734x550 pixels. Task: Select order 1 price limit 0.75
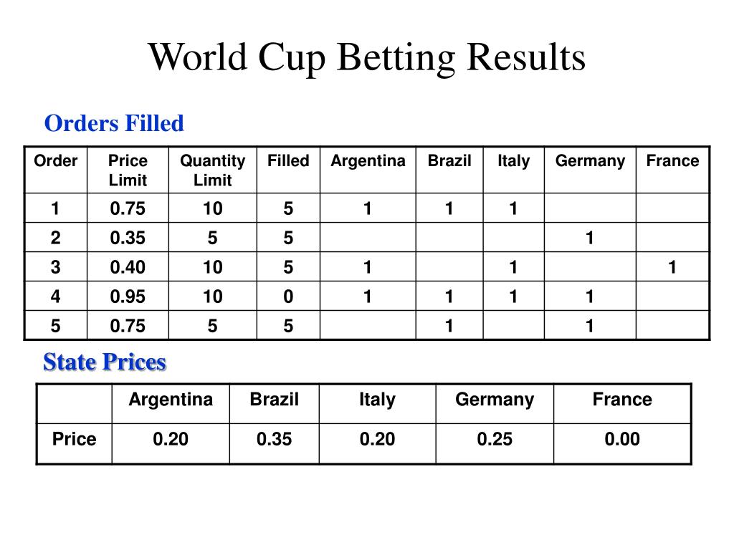pos(128,208)
